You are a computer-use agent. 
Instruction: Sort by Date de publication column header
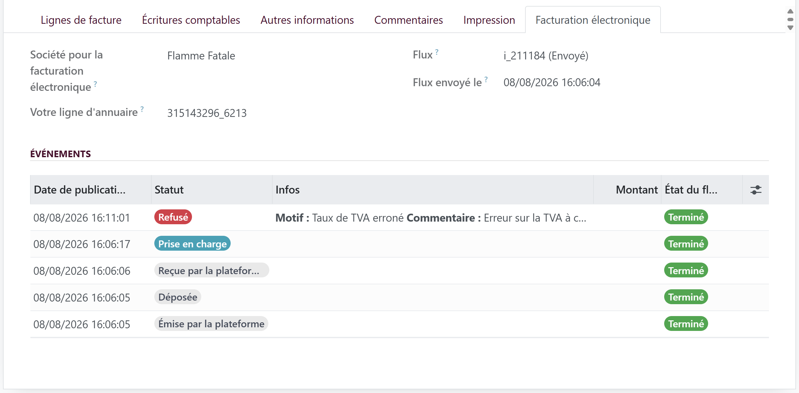[x=91, y=190]
